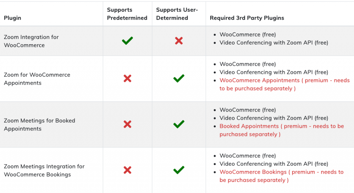Click red X in Zoom Integration for WooCommerce row
This screenshot has height=193, width=354.
pos(179,41)
